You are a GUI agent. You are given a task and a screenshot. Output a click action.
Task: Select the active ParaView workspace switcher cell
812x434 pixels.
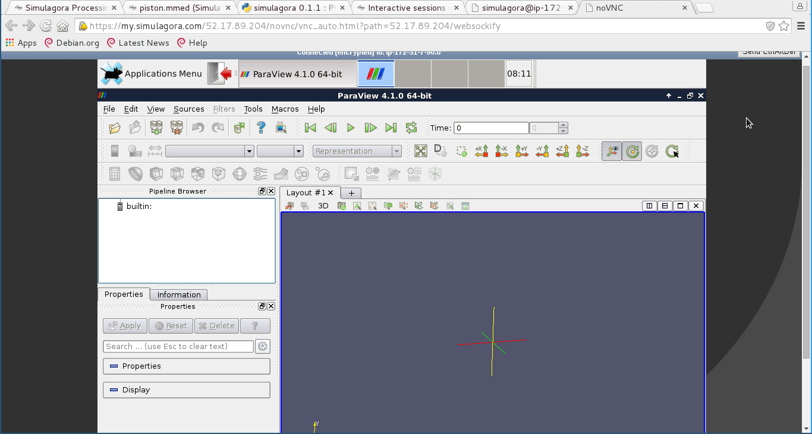[376, 74]
